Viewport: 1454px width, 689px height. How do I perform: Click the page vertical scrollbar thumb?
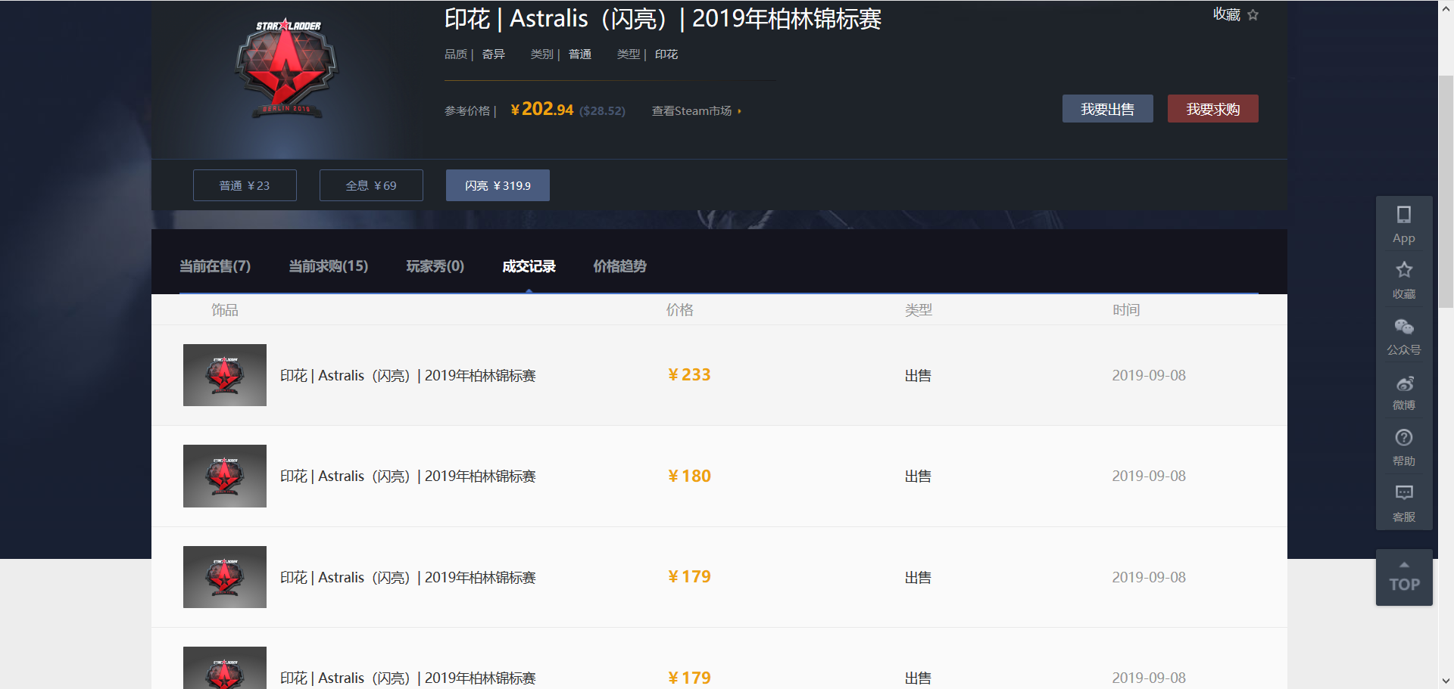point(1446,189)
